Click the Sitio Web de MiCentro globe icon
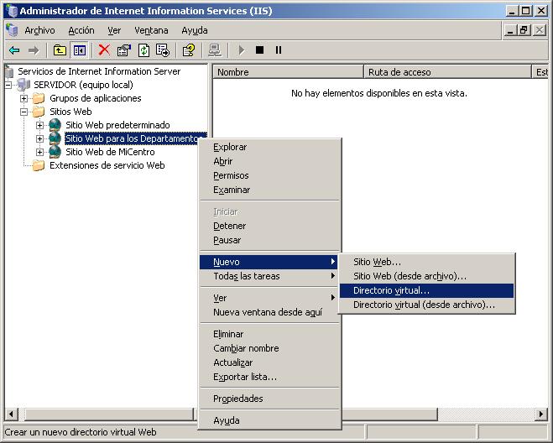This screenshot has height=443, width=553. tap(55, 152)
